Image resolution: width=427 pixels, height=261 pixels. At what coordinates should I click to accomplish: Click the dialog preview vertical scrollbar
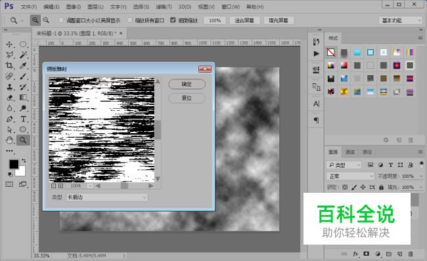tap(158, 130)
